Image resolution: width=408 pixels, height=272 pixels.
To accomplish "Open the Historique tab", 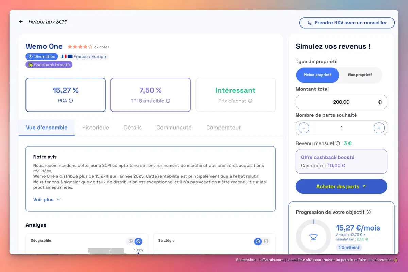I will tap(96, 128).
